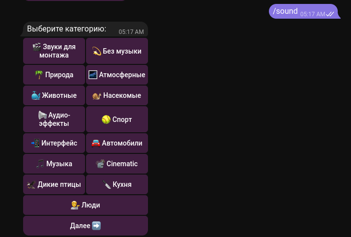Select the Музыка category

(54, 164)
